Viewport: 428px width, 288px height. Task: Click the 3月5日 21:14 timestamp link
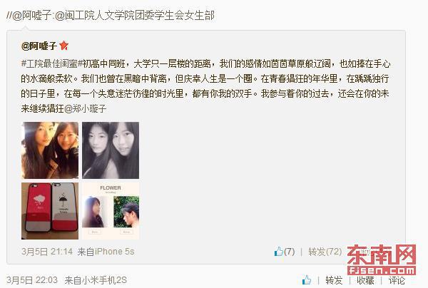(47, 251)
